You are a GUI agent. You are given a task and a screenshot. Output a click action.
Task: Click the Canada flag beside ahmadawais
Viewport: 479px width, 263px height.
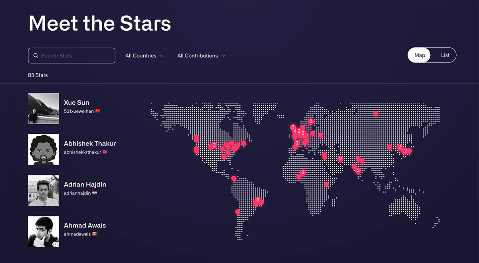click(95, 234)
